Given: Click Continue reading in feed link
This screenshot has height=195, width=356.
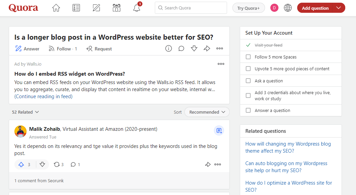Looking at the screenshot, I should pos(43,96).
